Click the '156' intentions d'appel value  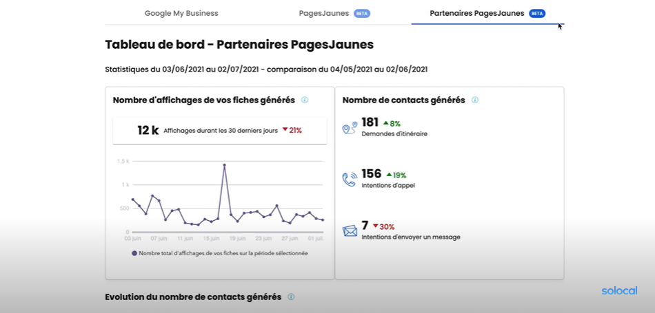tap(372, 174)
